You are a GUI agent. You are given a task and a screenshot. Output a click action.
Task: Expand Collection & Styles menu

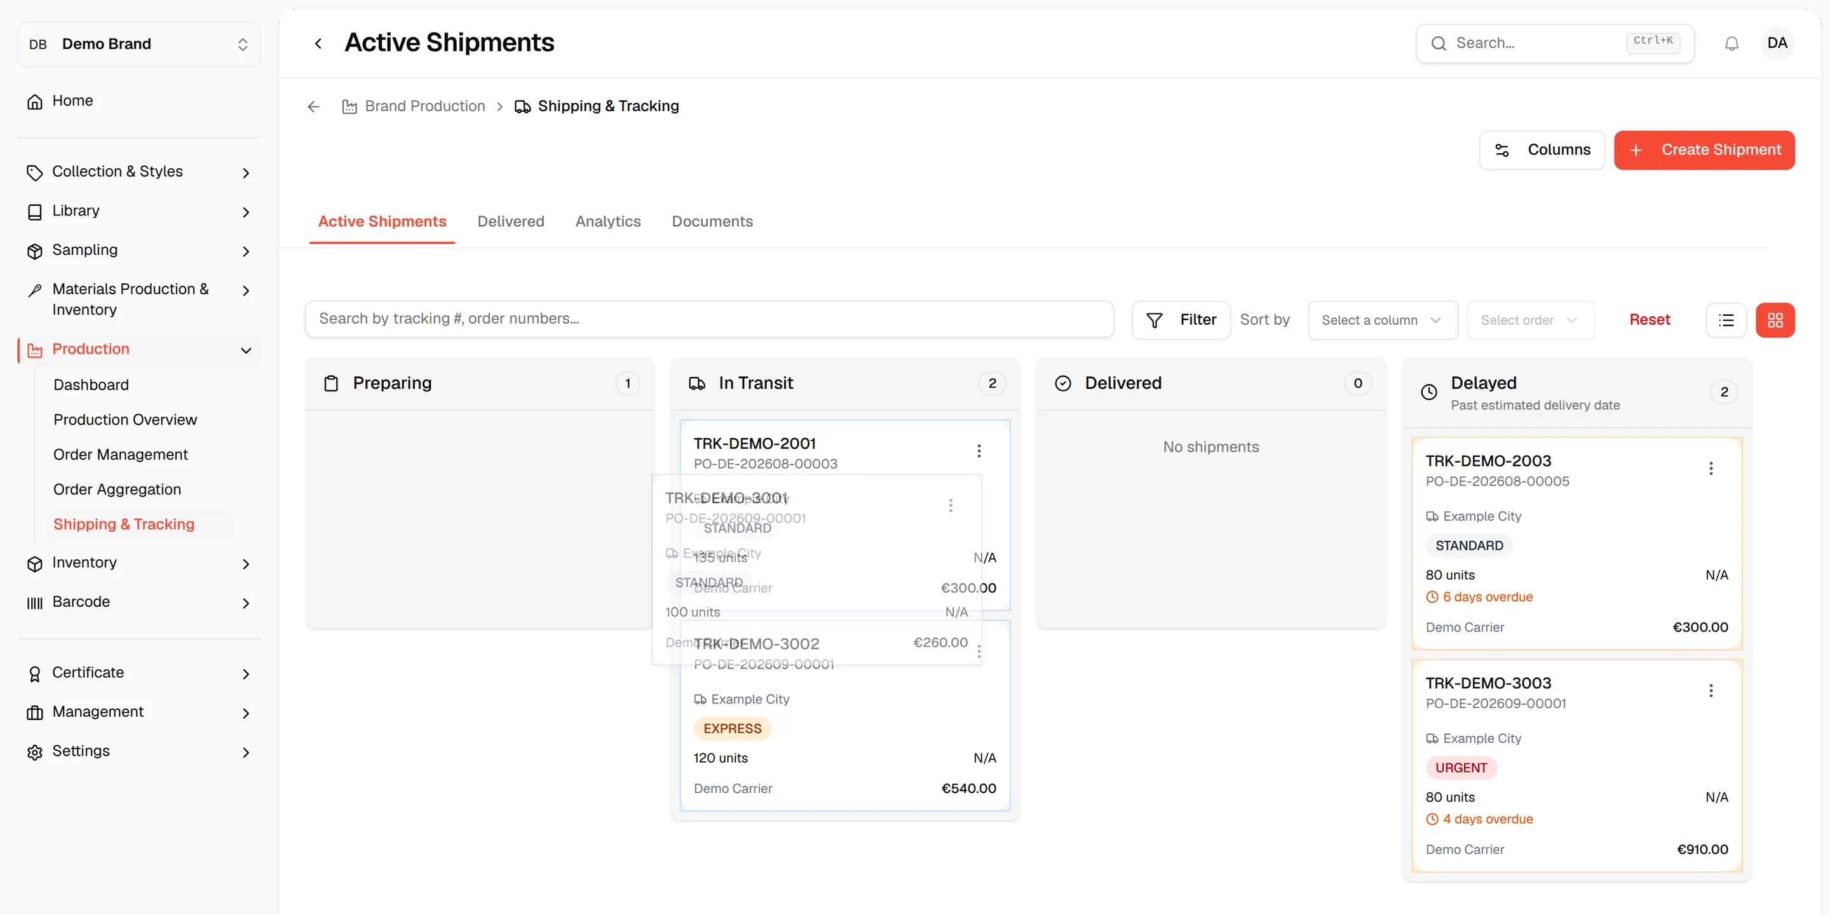pos(139,172)
